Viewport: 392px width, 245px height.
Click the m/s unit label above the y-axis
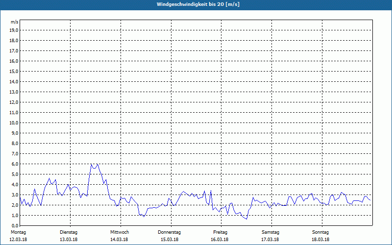click(15, 22)
